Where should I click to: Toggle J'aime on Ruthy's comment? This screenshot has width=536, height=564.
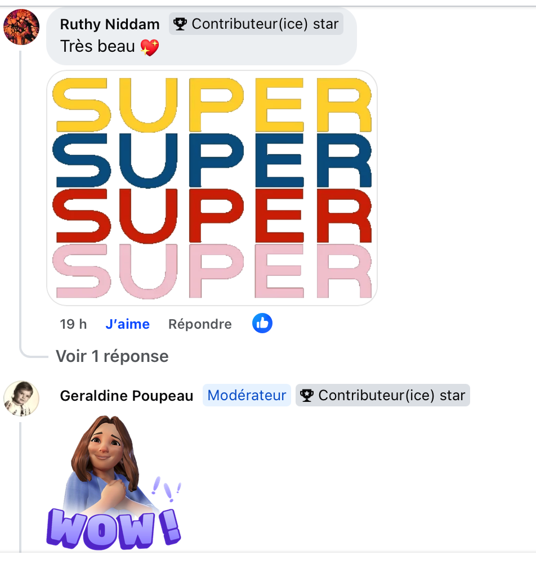[127, 324]
